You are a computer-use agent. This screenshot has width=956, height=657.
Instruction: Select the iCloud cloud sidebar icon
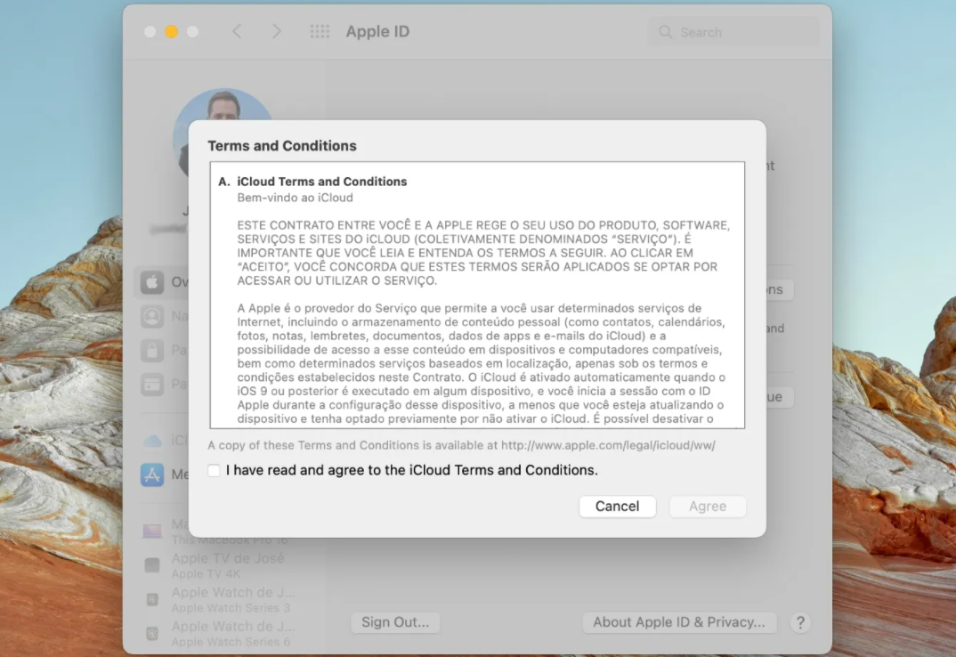point(152,441)
